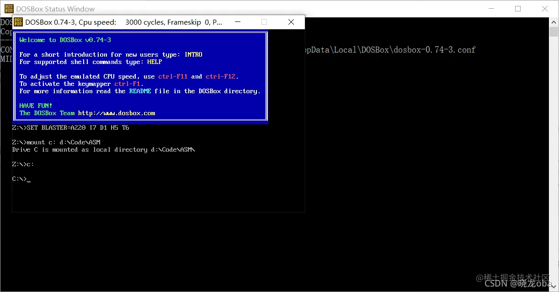Click the http://www.dosbox.com address
The width and height of the screenshot is (559, 292).
(117, 113)
